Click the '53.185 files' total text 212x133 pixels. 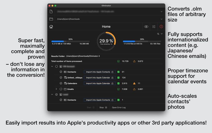point(155,44)
